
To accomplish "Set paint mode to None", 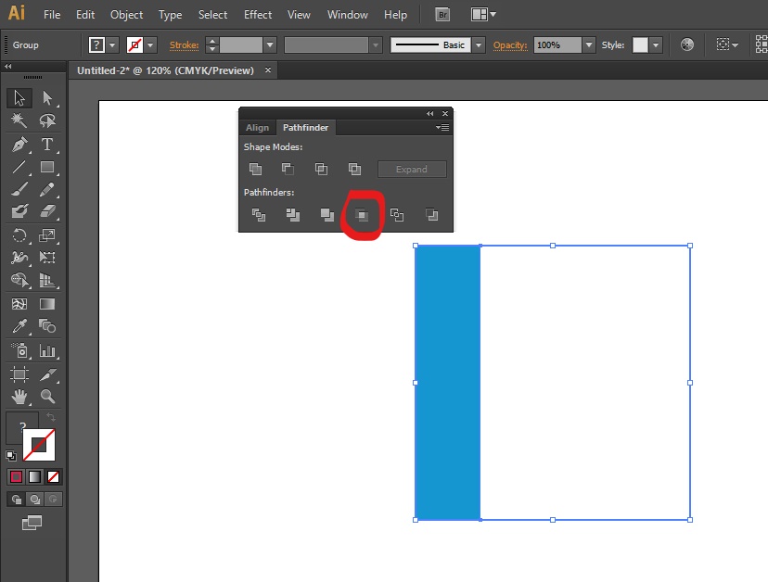I will 54,476.
